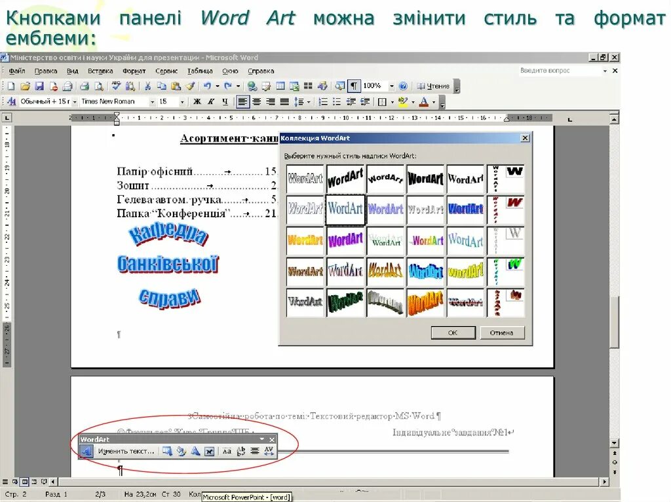The width and height of the screenshot is (671, 502).
Task: Toggle the bulleted list
Action: click(x=337, y=101)
